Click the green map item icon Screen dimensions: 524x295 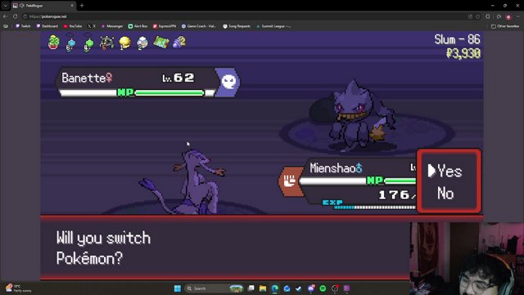pos(161,43)
